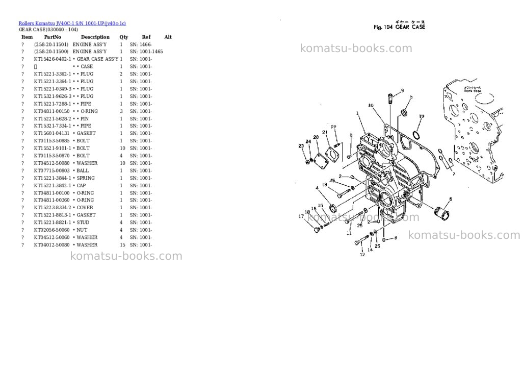Click the GEAR CASE(030040 : 104) heading

click(x=48, y=29)
